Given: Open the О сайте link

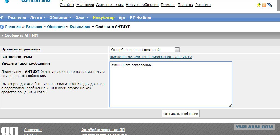Looking at the screenshot, I should tap(67, 5).
